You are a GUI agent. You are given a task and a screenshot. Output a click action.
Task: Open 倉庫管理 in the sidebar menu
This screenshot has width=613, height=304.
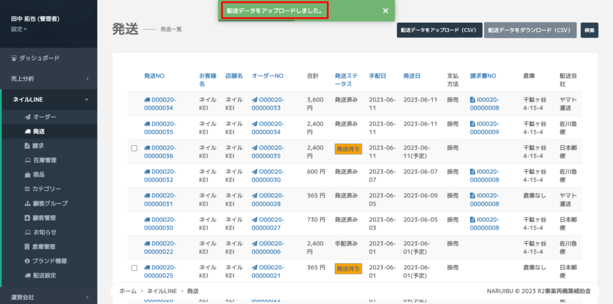44,247
